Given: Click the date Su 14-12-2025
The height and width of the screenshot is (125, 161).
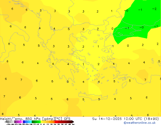Looking at the screenshot, I should click(104, 119).
